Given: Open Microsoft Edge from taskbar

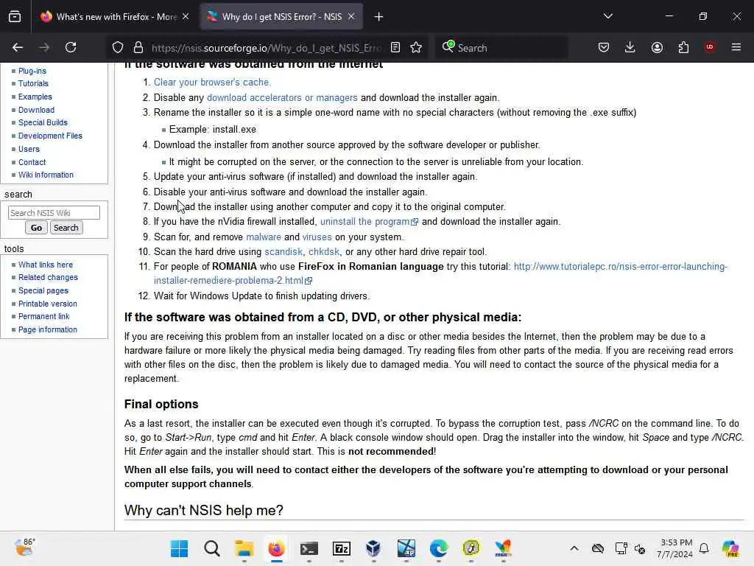Looking at the screenshot, I should click(x=439, y=548).
